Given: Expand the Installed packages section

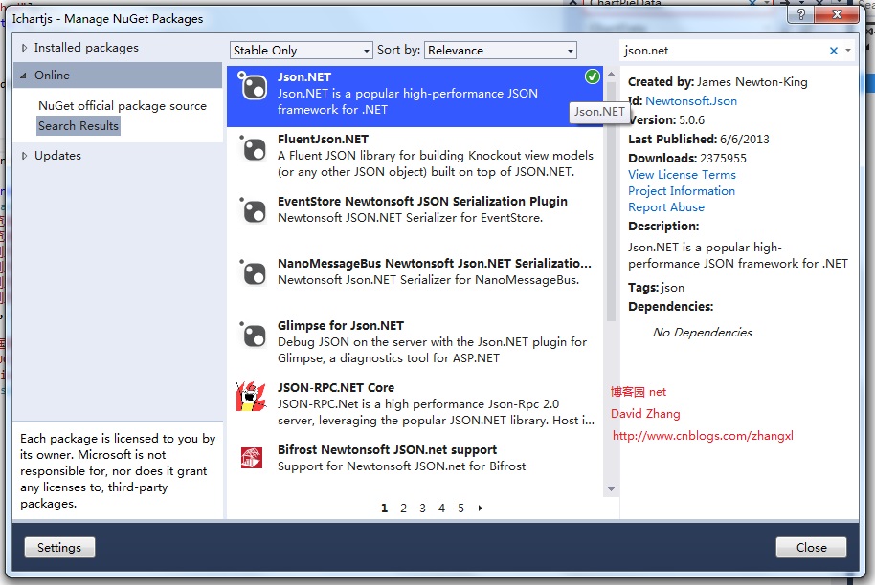Looking at the screenshot, I should pos(24,48).
